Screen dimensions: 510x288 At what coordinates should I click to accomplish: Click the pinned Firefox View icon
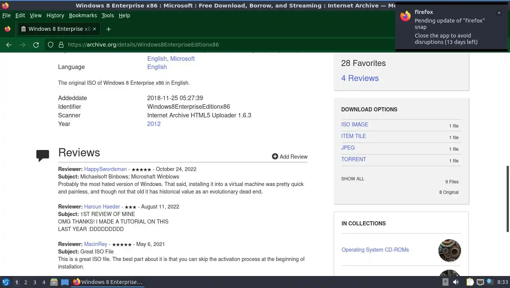click(x=7, y=29)
